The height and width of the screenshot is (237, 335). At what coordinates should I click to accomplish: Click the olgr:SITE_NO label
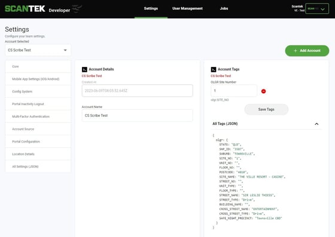[x=220, y=100]
